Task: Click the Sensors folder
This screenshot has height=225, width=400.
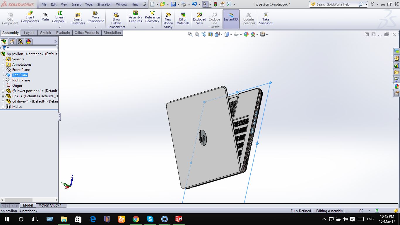Action: point(18,59)
